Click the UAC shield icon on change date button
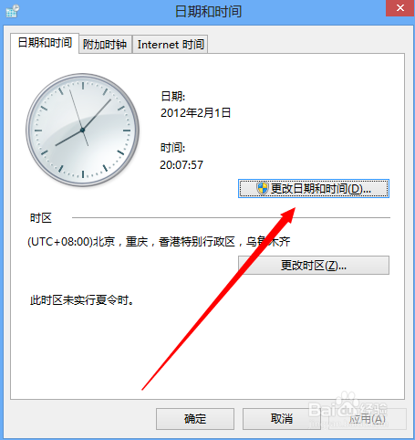This screenshot has width=415, height=440. (x=263, y=188)
